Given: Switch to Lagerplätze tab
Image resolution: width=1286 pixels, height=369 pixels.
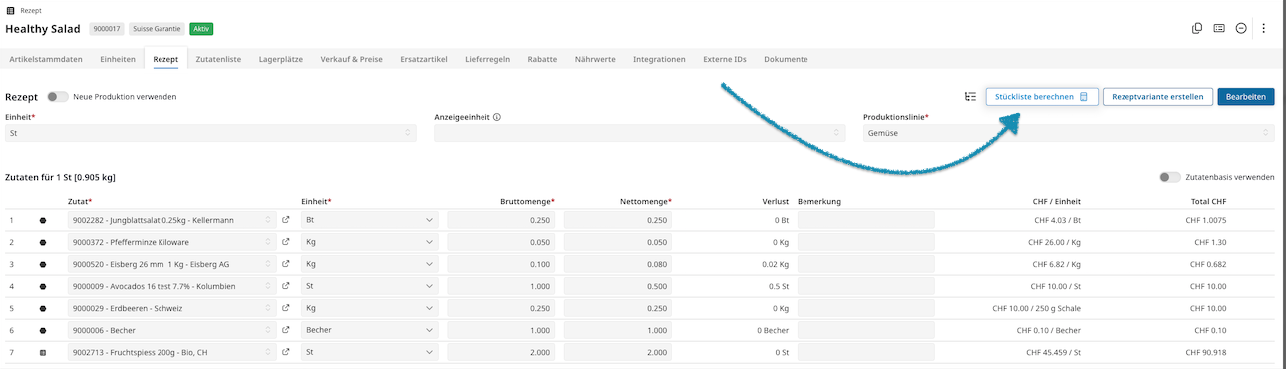Looking at the screenshot, I should pyautogui.click(x=280, y=59).
